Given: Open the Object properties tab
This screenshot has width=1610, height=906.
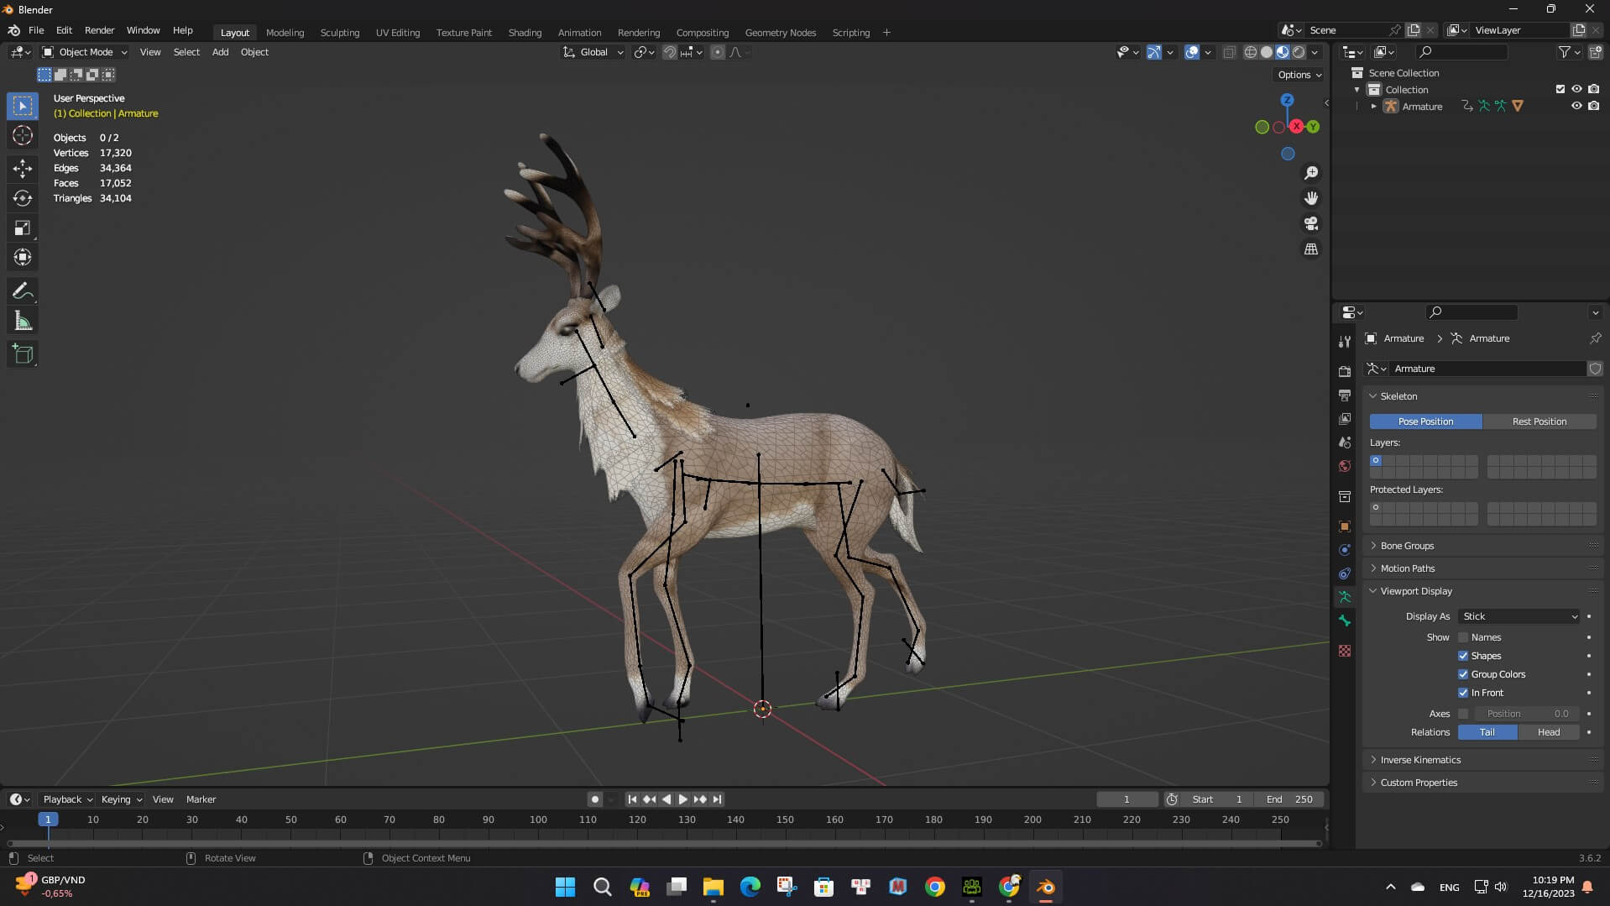Looking at the screenshot, I should (x=1344, y=526).
